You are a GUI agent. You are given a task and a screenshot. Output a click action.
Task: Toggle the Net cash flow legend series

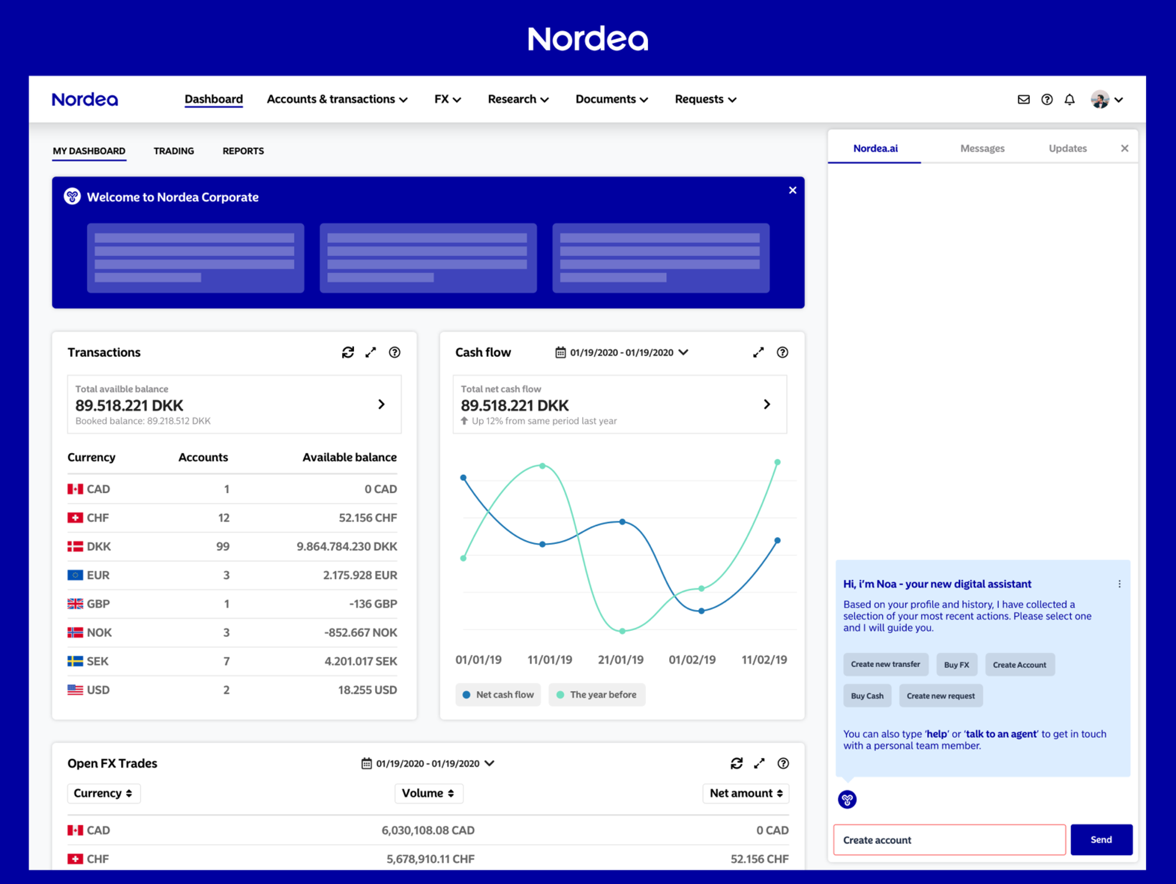498,694
